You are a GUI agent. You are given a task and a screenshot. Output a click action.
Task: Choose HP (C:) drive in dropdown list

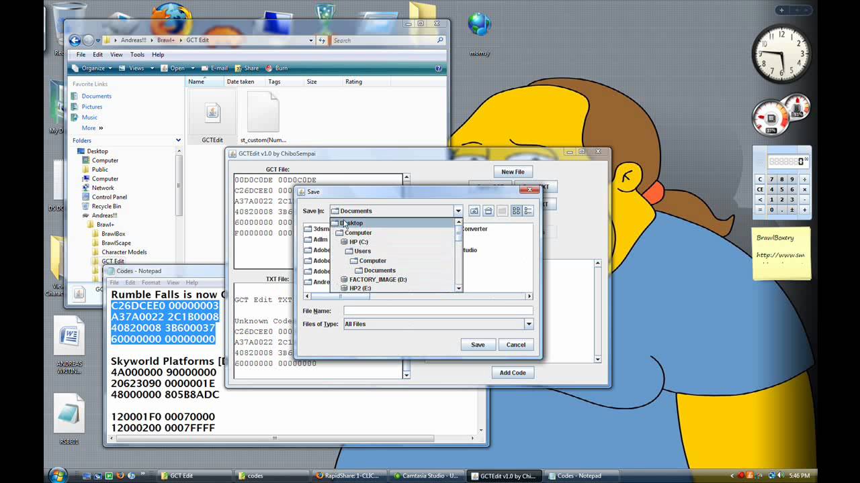pos(358,241)
